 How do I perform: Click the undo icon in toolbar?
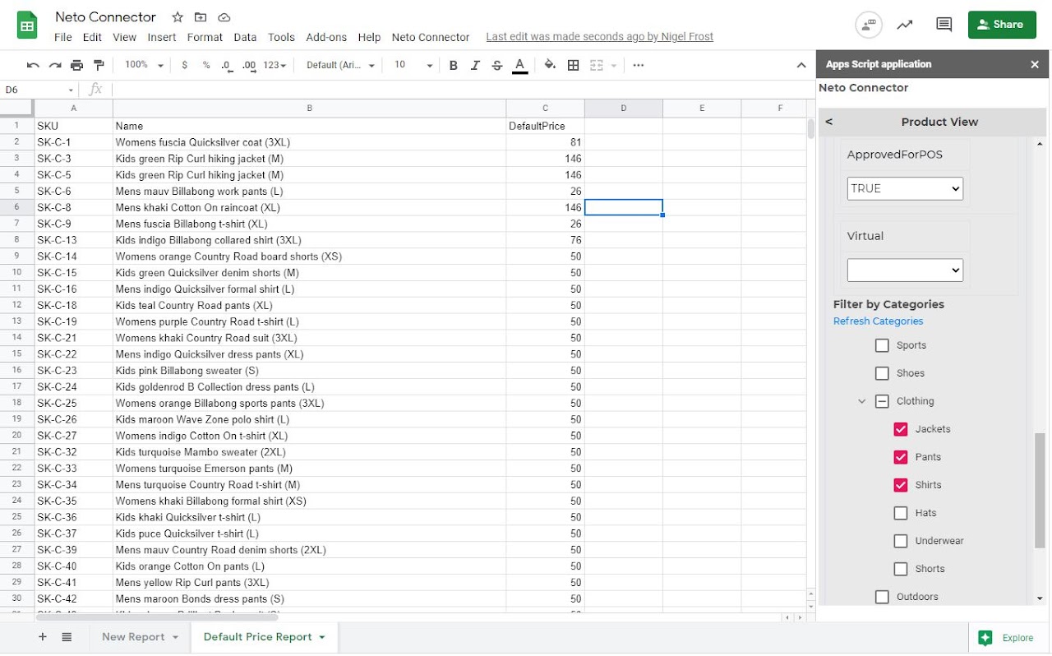point(33,65)
